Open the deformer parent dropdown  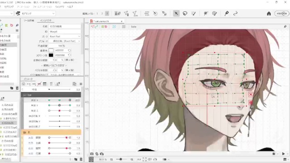[65, 41]
